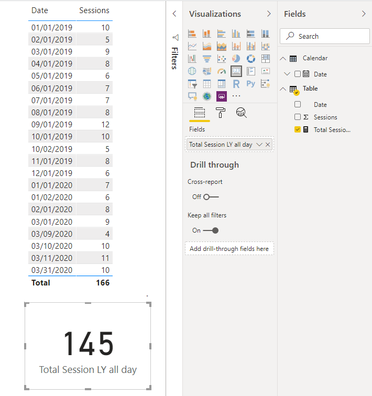Open Total Session LY all day field dropdown
Screen dimensions: 372x396
(259, 145)
